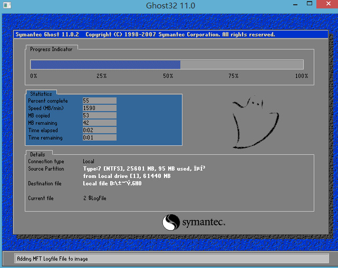This screenshot has height=268, width=338.
Task: Click the 'Speed (MB/min)' label
Action: [x=46, y=108]
